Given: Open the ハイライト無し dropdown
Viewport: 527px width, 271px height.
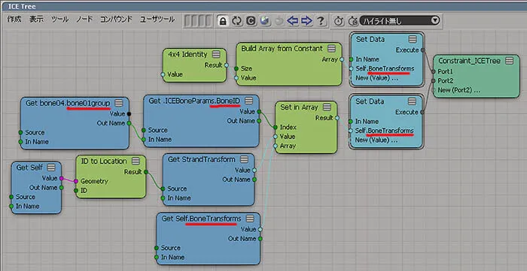Looking at the screenshot, I should 400,21.
